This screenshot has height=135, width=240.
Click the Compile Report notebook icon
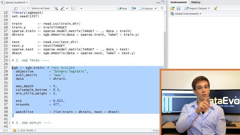73,8
